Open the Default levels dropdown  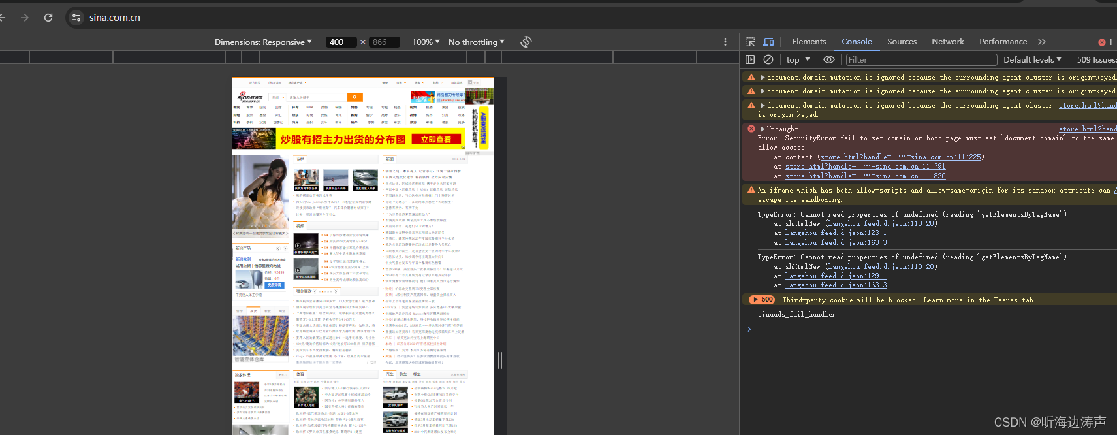tap(1032, 59)
